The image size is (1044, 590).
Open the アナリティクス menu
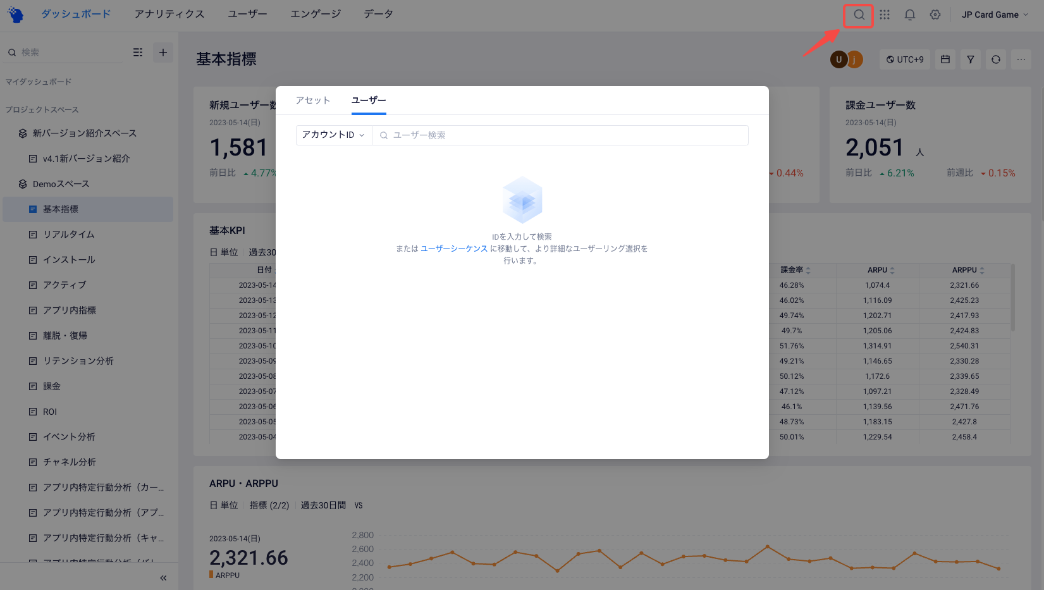click(169, 14)
